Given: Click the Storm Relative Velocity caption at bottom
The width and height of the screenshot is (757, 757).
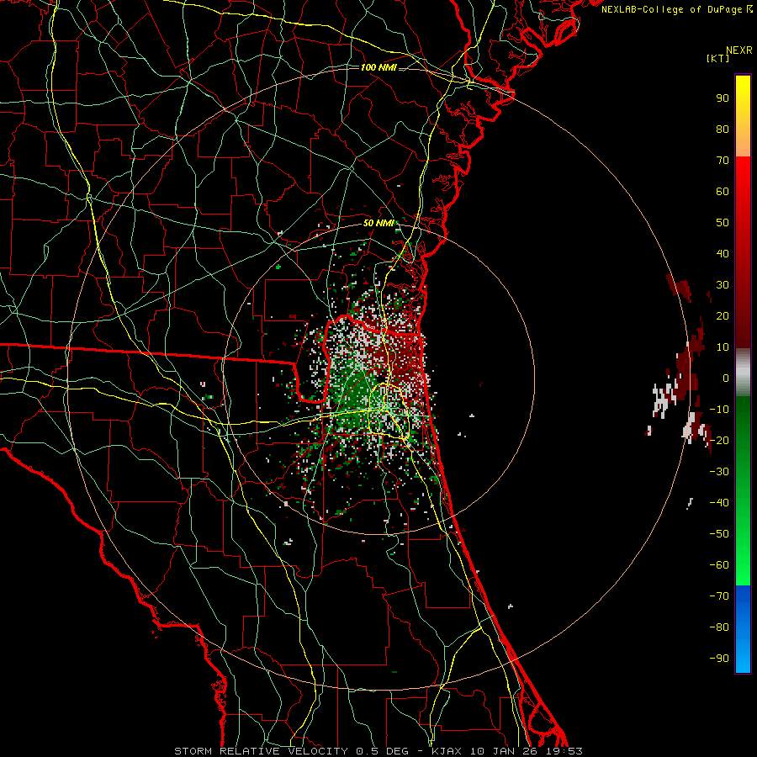Looking at the screenshot, I should pos(378,751).
